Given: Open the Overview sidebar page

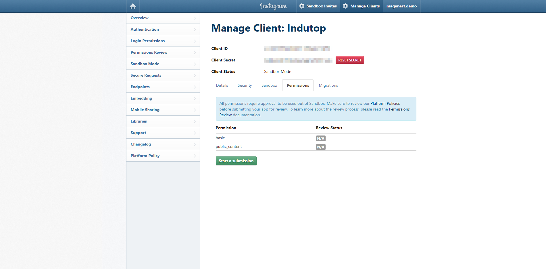Looking at the screenshot, I should [163, 18].
